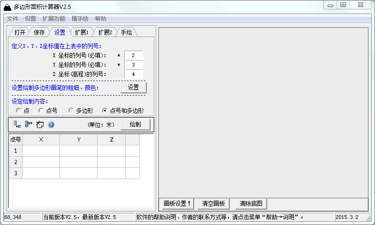Screen dimensions: 375x225
Task: Switch to the 手绘 tab
Action: point(126,32)
